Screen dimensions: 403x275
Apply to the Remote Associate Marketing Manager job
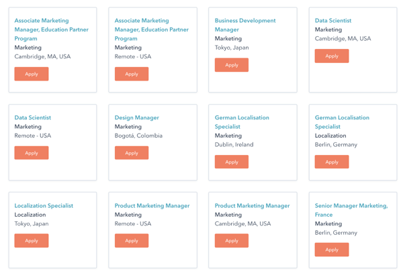click(132, 74)
